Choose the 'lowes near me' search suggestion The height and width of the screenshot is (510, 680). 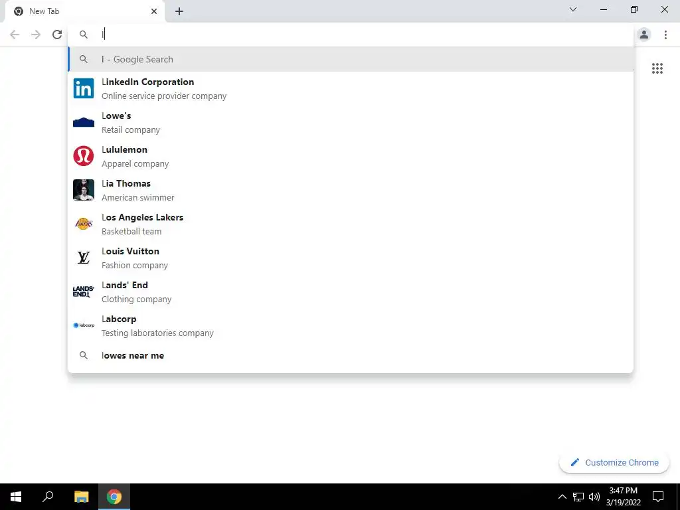point(351,356)
